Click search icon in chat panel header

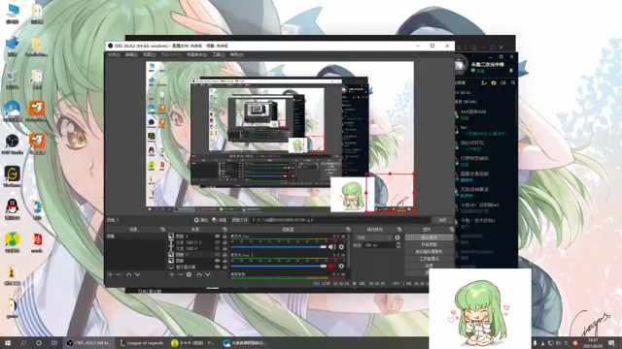513,82
